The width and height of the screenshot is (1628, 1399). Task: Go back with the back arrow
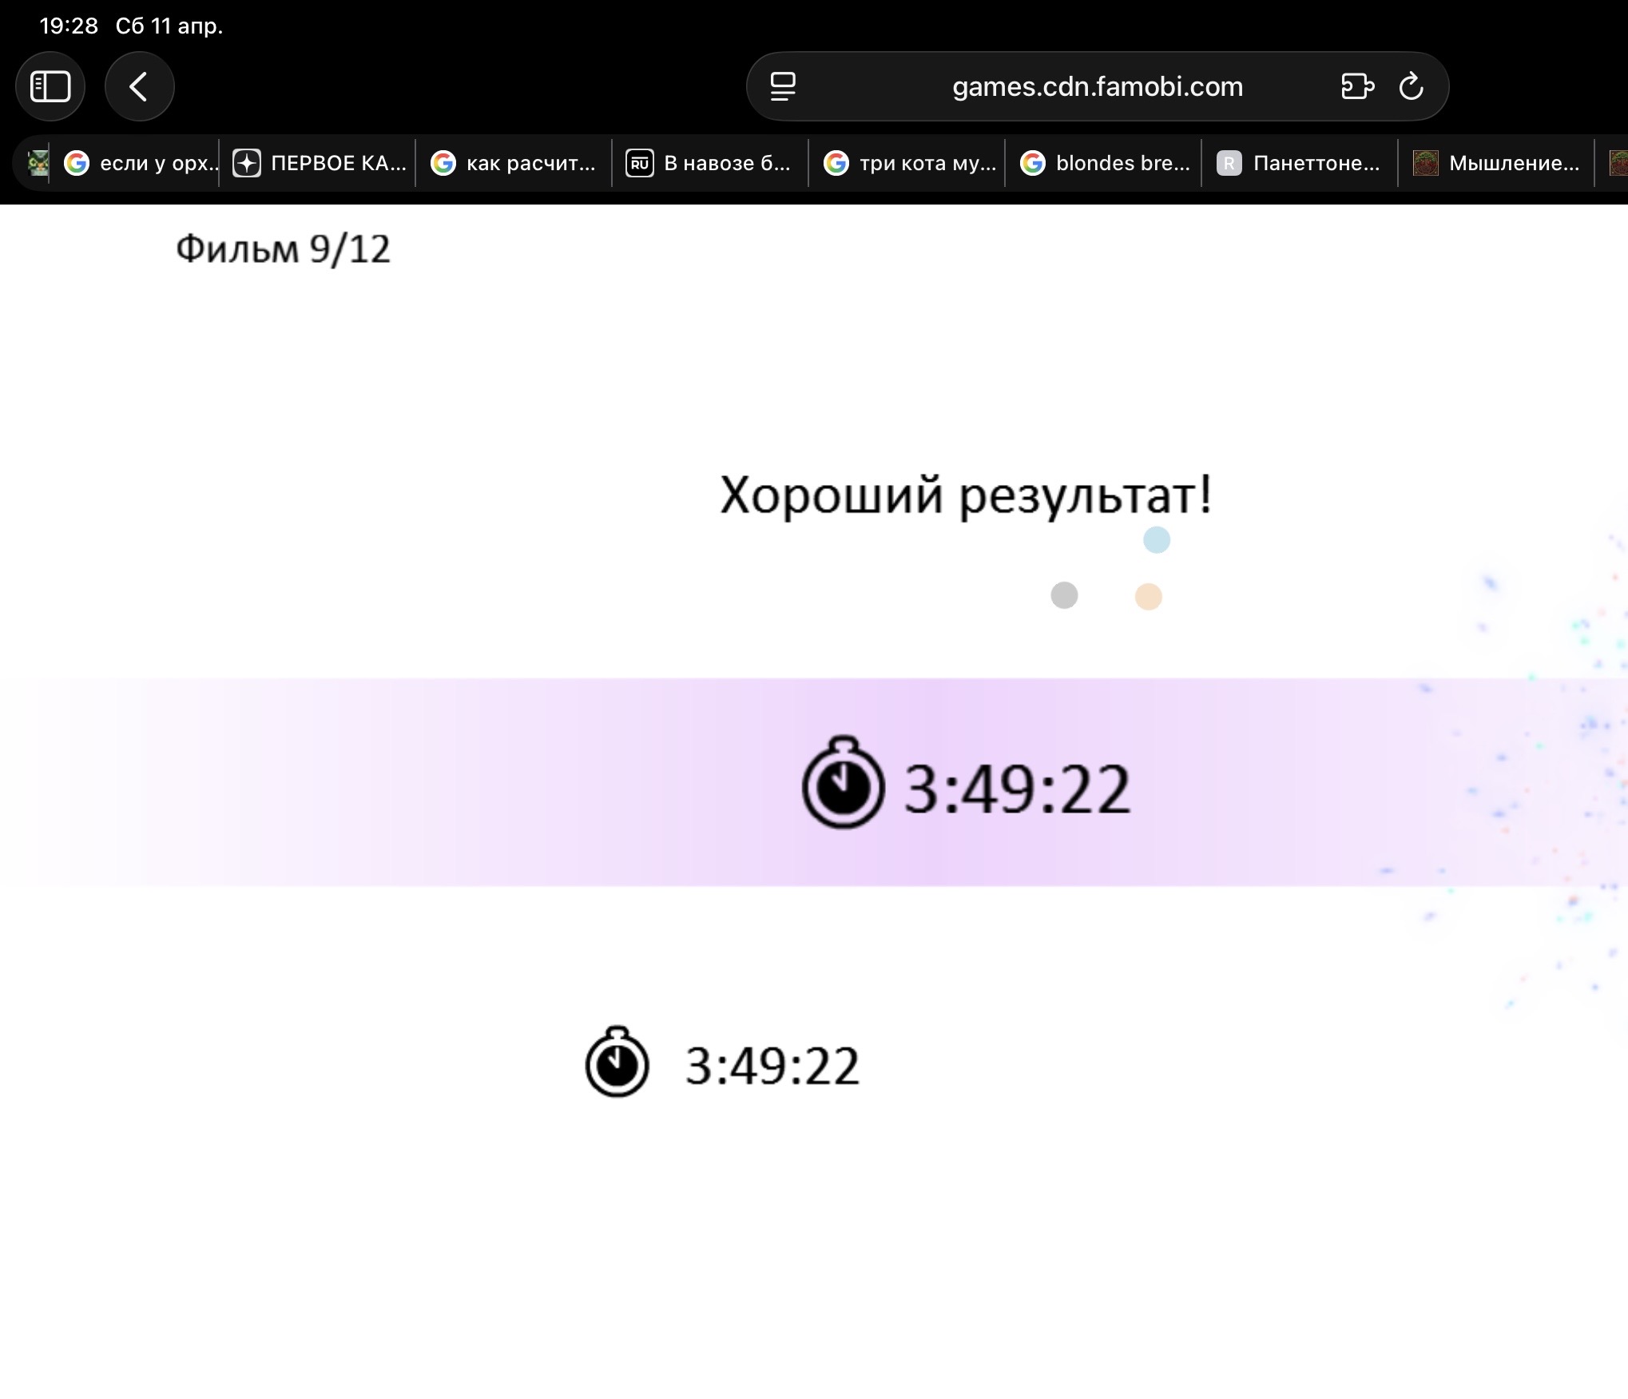[x=139, y=86]
